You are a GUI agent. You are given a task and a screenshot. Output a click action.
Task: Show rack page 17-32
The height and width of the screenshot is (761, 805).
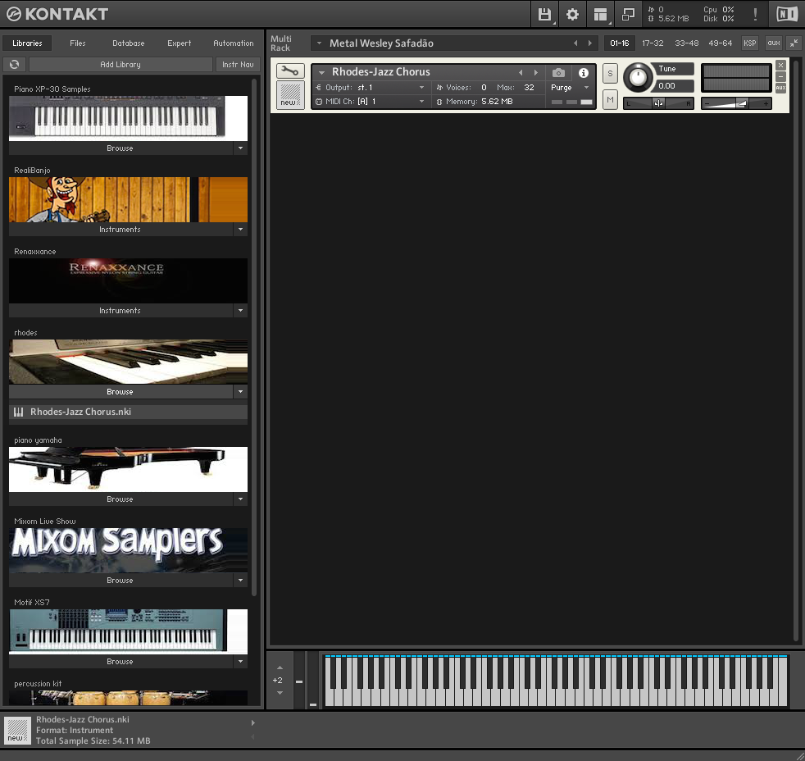coord(653,43)
